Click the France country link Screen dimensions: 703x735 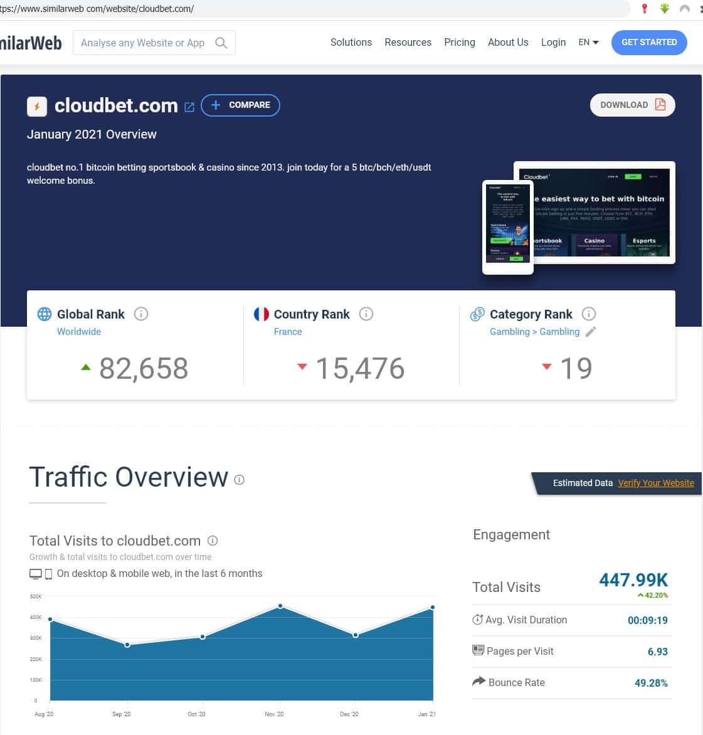tap(288, 331)
